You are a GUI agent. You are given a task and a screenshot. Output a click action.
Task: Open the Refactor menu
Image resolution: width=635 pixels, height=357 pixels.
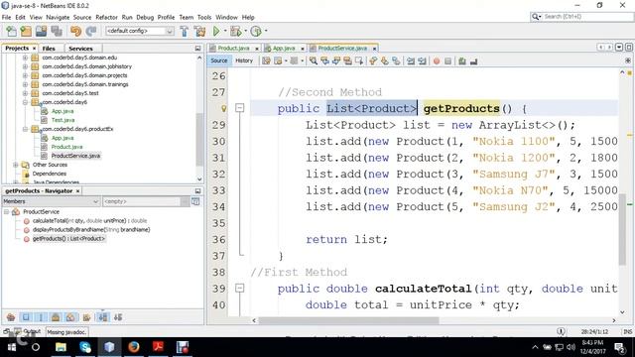106,18
